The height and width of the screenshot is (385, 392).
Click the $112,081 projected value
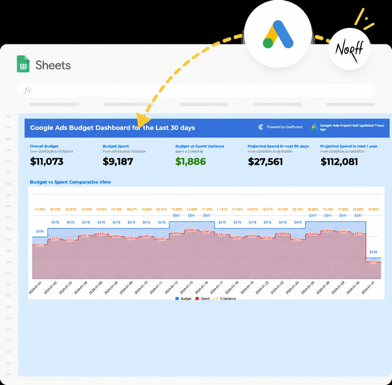click(x=339, y=162)
